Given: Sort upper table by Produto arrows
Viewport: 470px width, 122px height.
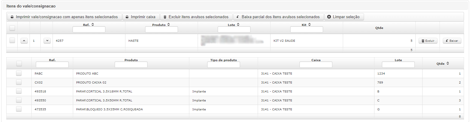Looking at the screenshot, I should (168, 25).
